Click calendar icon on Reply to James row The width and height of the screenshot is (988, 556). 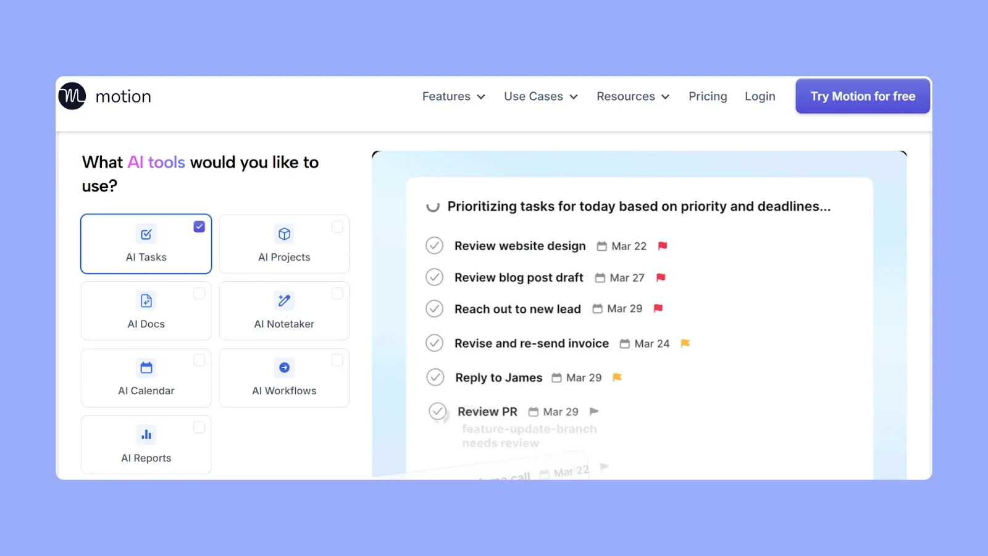(x=556, y=377)
